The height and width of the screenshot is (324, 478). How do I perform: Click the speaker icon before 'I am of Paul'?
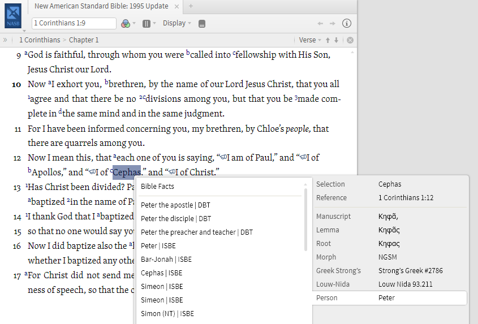coord(223,157)
